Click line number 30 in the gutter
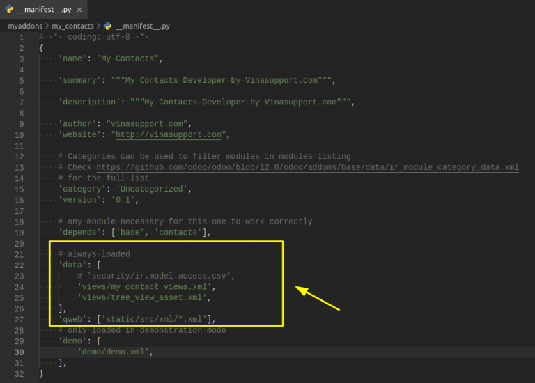The width and height of the screenshot is (535, 383). point(19,352)
